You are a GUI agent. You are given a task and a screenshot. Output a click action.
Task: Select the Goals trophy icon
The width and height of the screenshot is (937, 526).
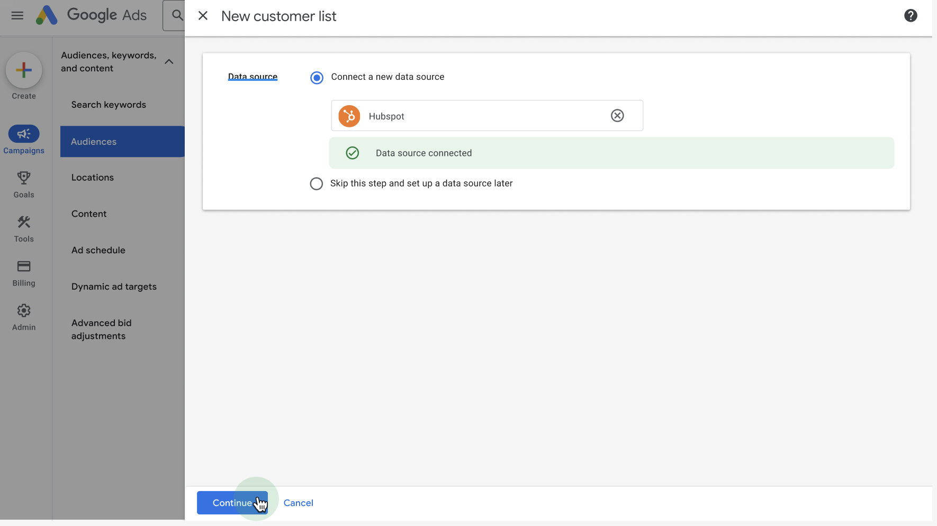[23, 178]
